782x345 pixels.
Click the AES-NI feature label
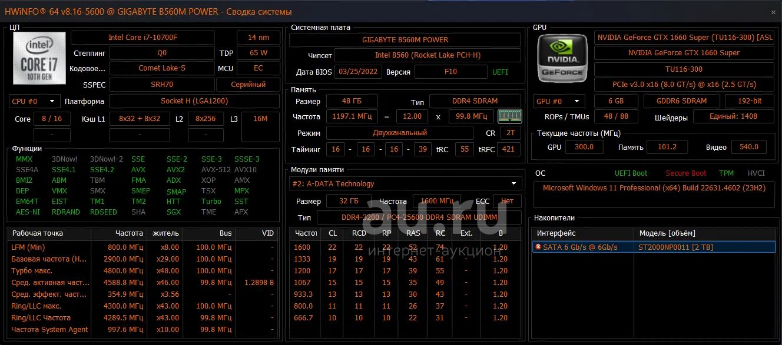click(28, 212)
